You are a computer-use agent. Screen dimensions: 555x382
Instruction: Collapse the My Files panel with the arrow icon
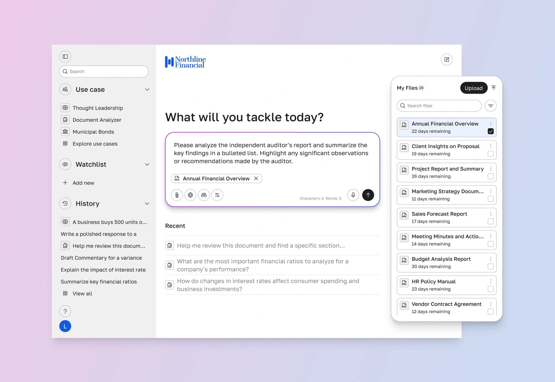494,88
